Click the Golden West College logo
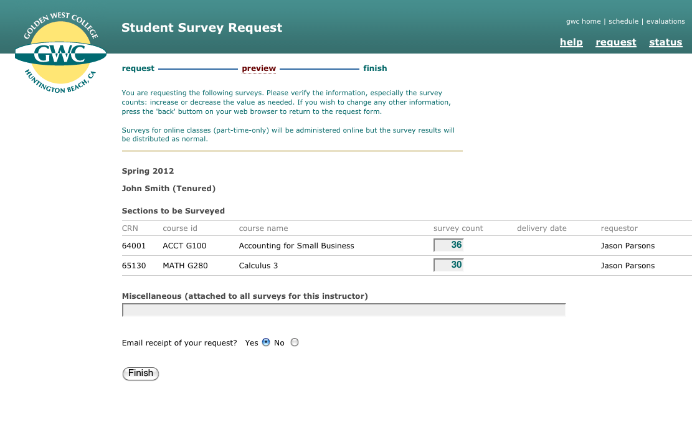The image size is (692, 437). pyautogui.click(x=60, y=55)
